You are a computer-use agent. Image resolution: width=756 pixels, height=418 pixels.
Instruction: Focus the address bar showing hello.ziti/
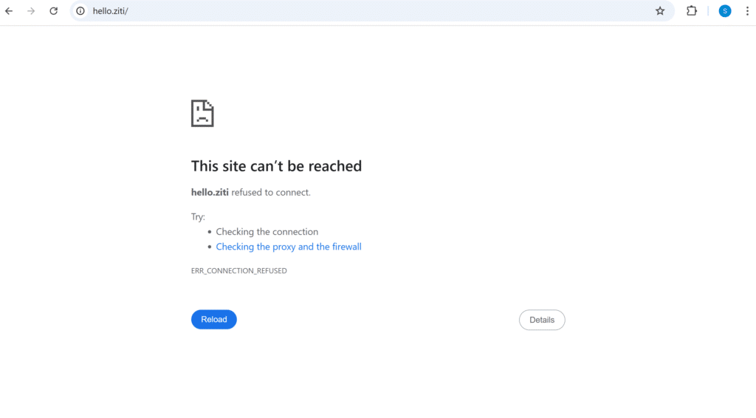click(x=295, y=11)
